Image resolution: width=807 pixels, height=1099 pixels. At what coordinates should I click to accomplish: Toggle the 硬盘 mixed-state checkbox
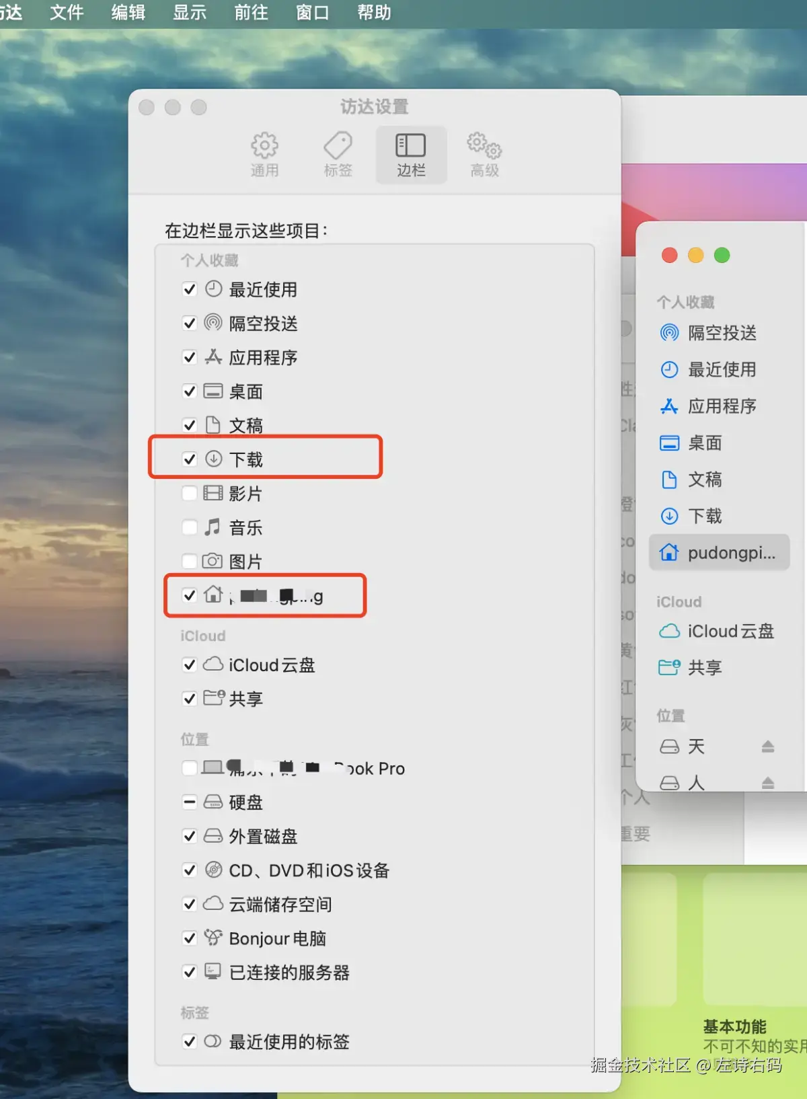click(190, 802)
